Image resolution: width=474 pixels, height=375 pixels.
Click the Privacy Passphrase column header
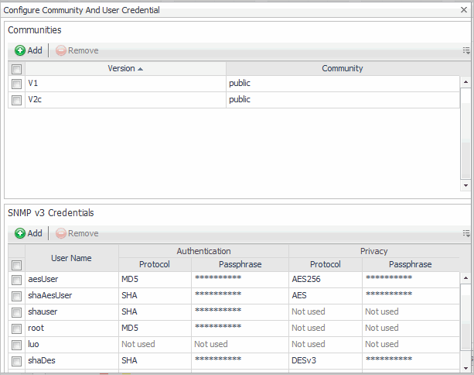(410, 264)
